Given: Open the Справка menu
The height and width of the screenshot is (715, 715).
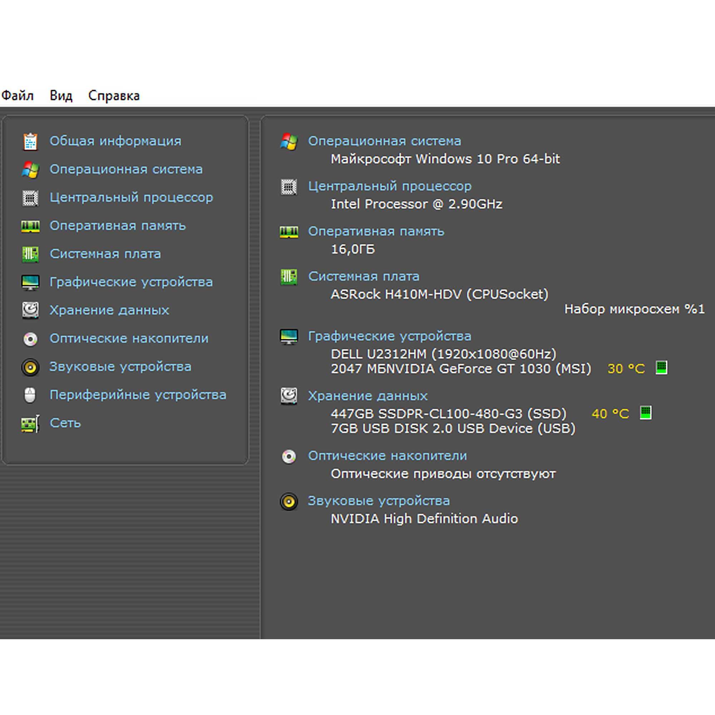Looking at the screenshot, I should click(x=114, y=96).
